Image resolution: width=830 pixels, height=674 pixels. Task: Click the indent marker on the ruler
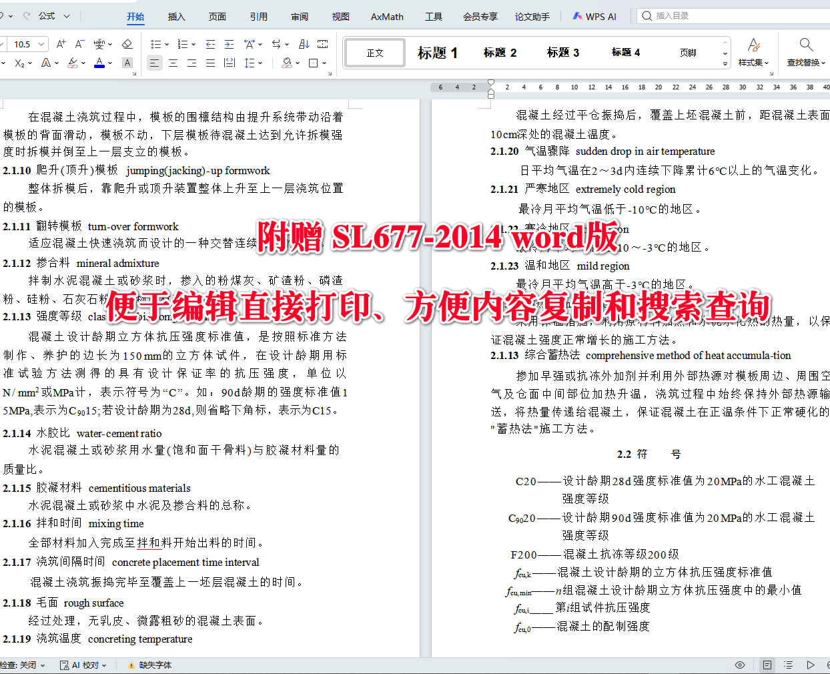pyautogui.click(x=491, y=88)
